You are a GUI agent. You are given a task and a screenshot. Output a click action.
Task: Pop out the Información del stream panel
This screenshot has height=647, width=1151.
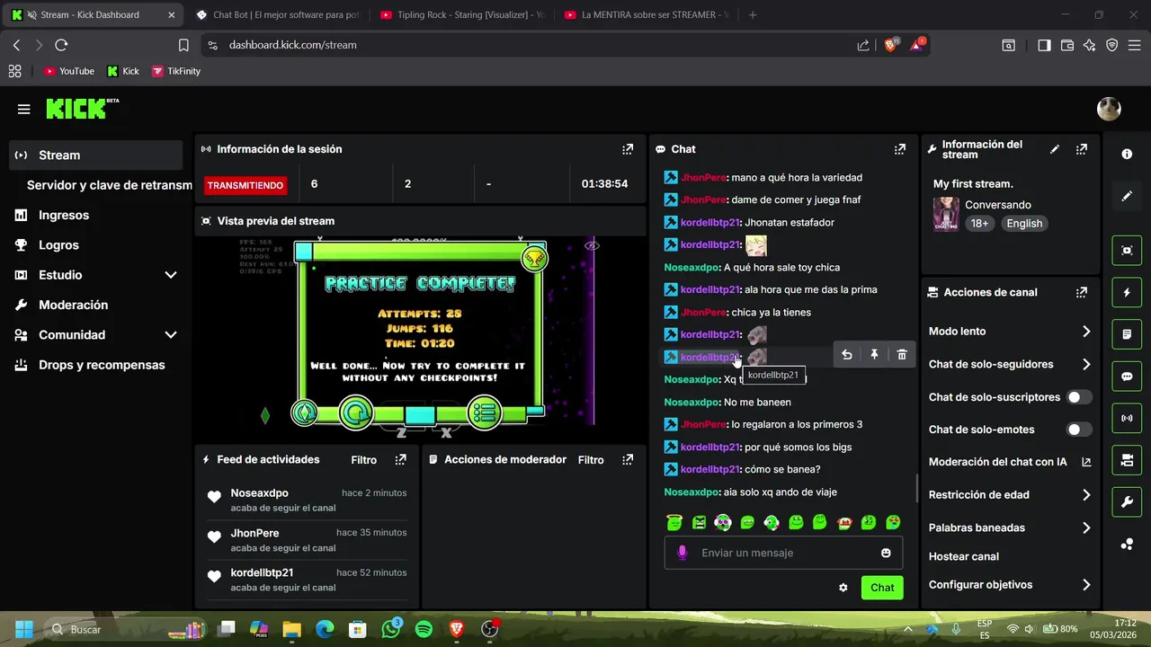click(1082, 149)
